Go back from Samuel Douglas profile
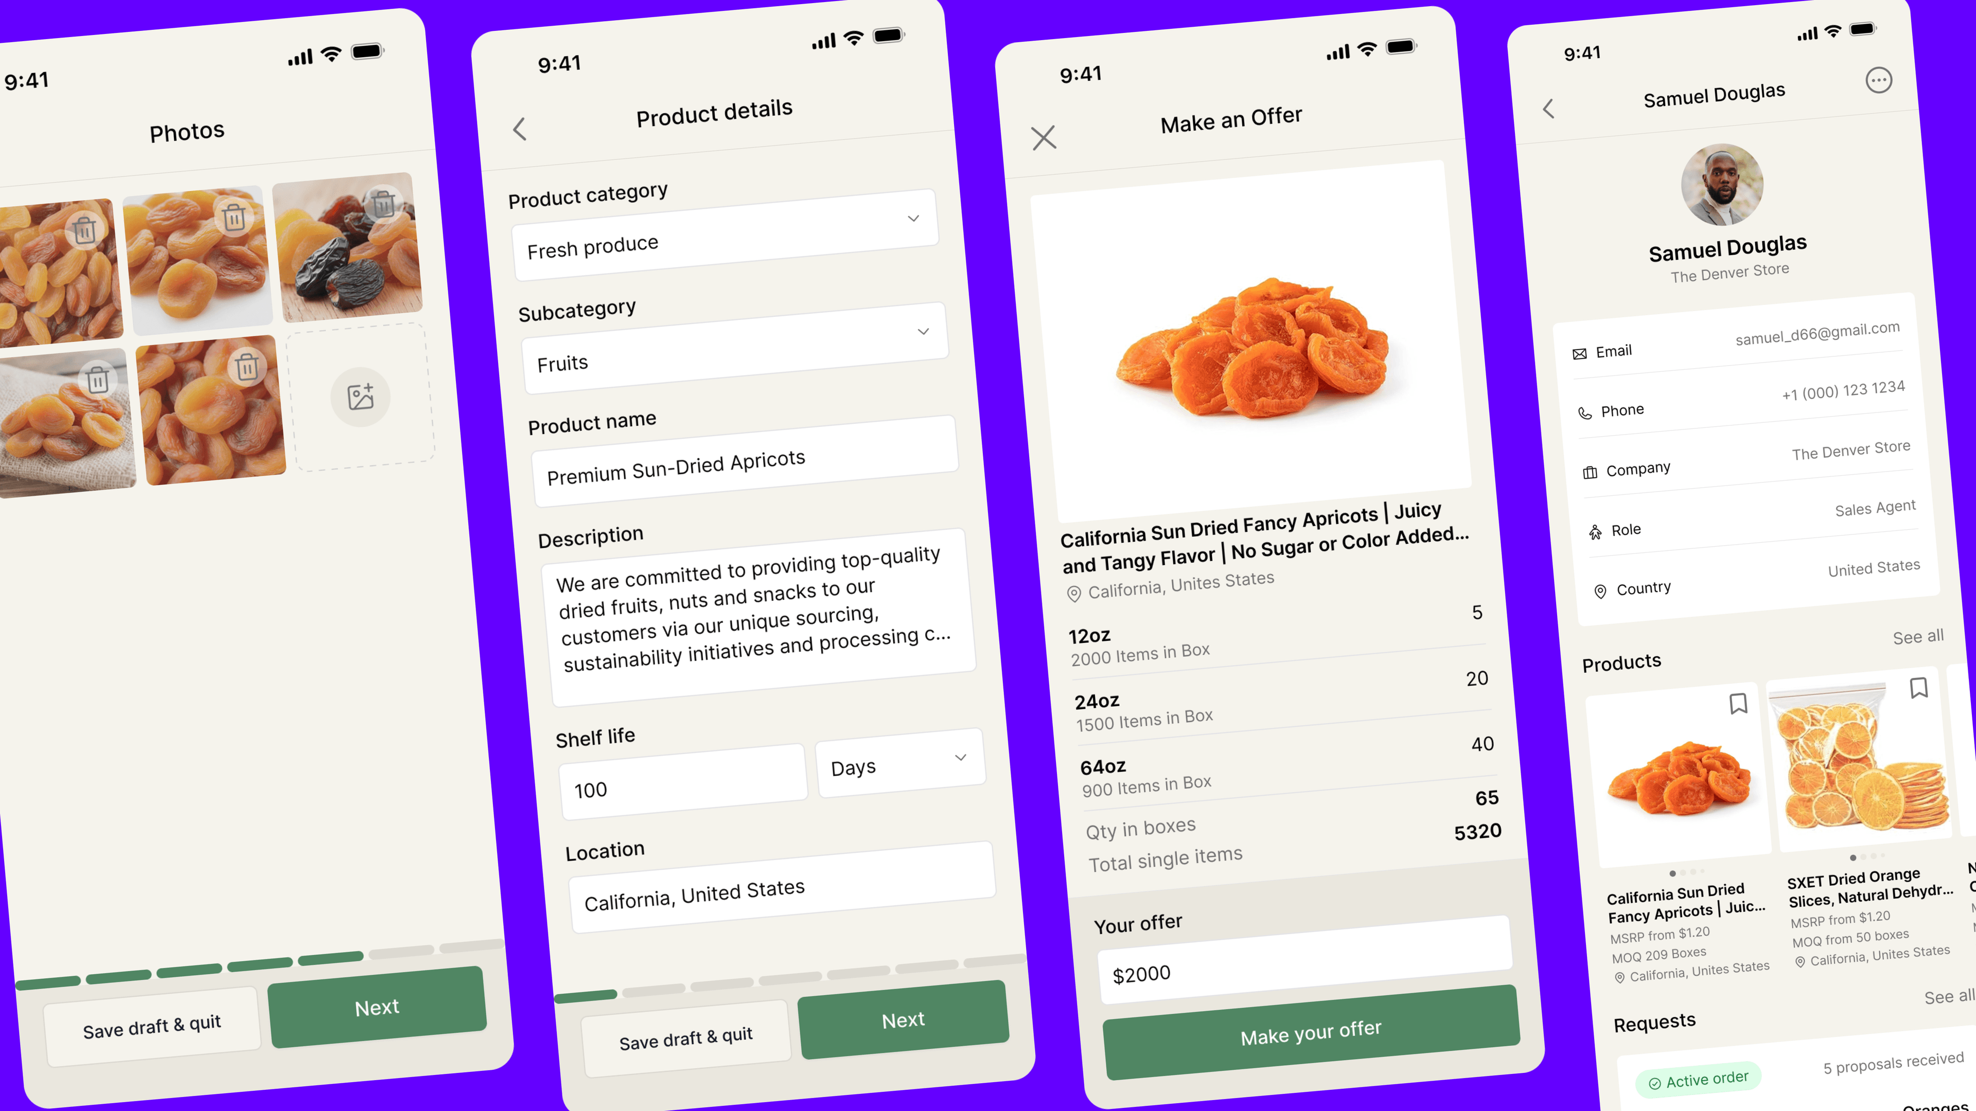 (x=1549, y=109)
